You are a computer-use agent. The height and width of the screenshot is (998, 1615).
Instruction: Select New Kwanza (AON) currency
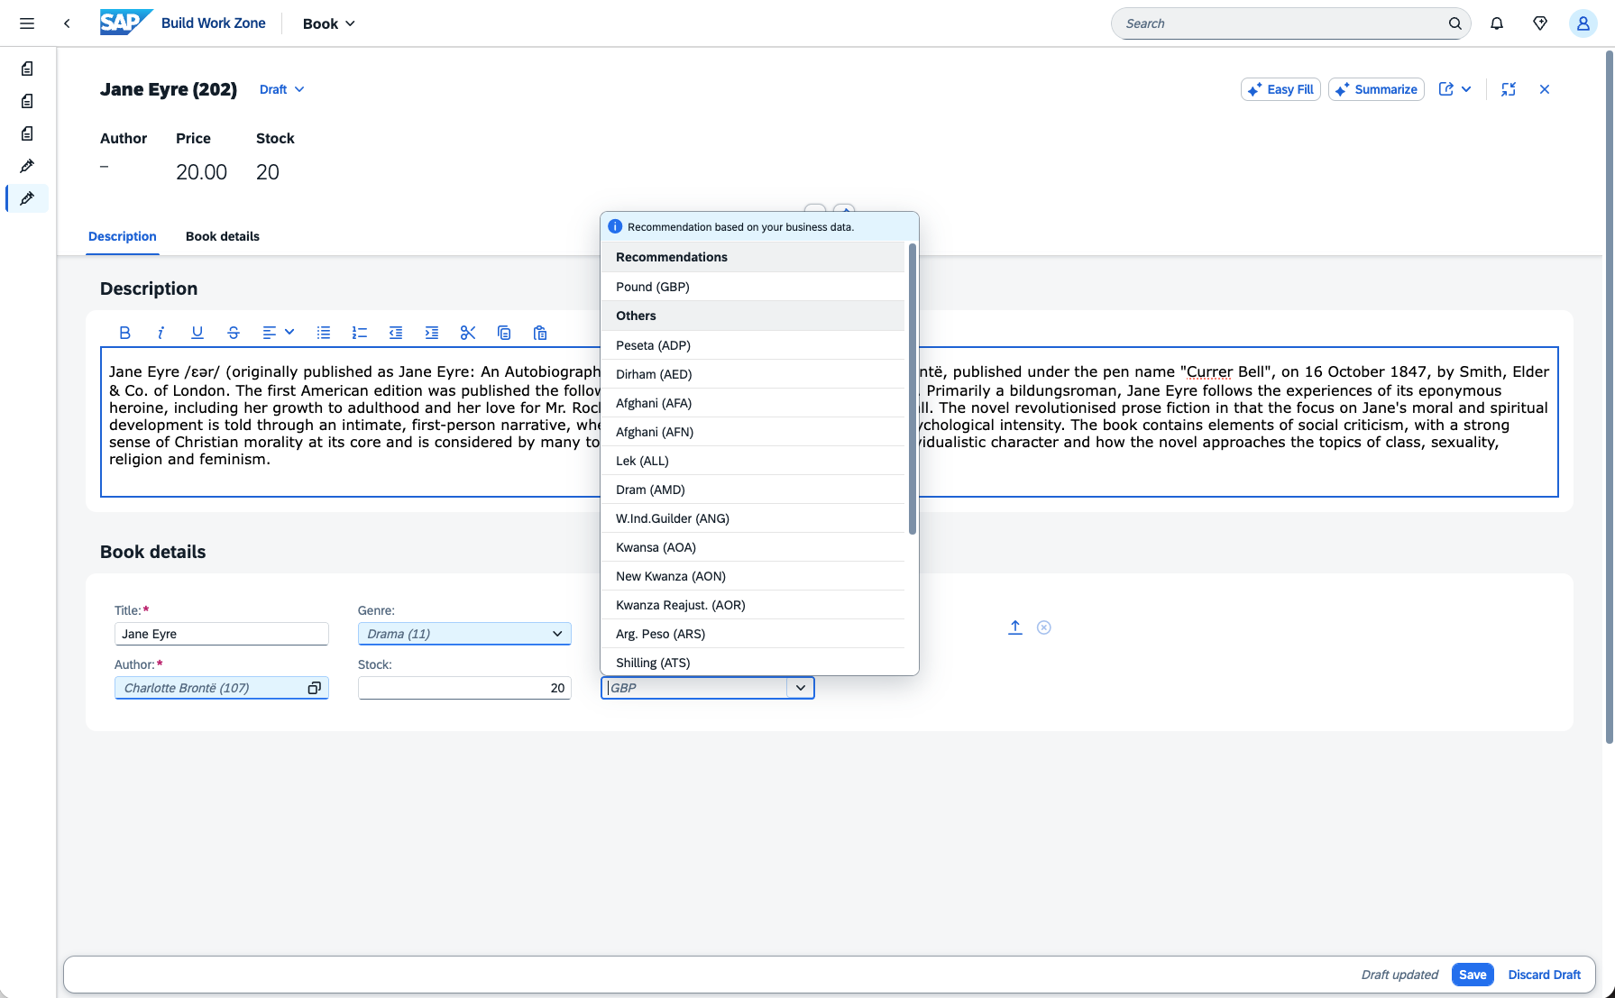click(753, 576)
